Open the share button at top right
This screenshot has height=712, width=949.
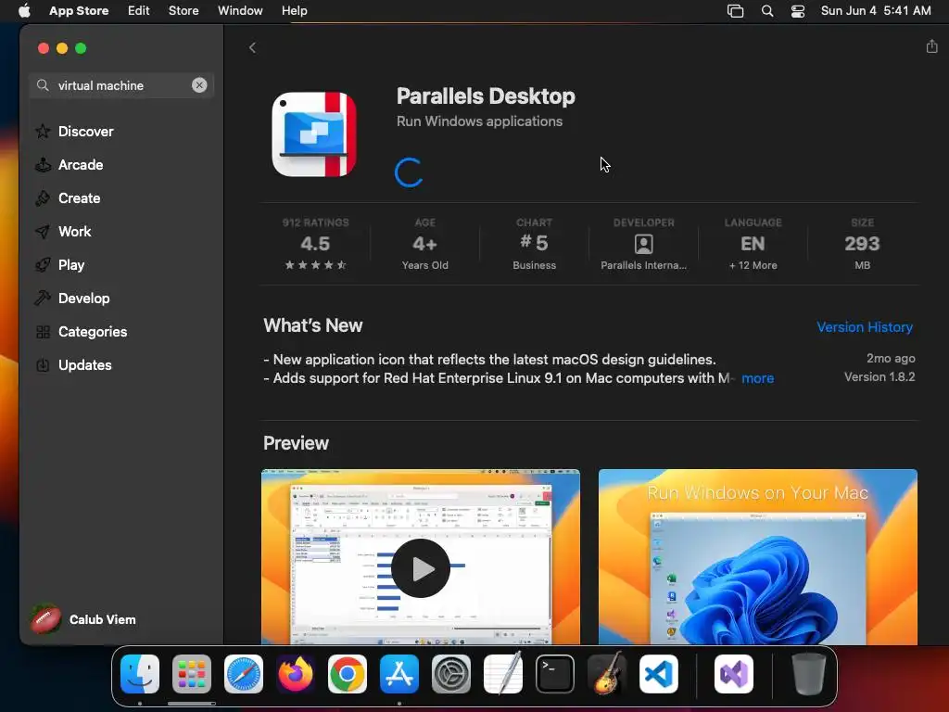[931, 46]
